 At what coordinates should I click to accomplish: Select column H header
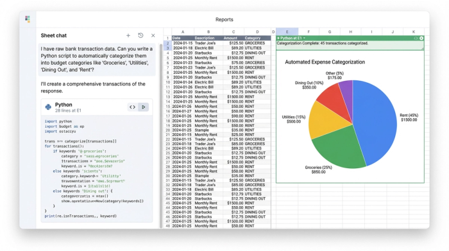350,32
